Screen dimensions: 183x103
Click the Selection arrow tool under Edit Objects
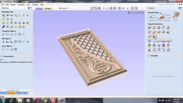point(3,42)
